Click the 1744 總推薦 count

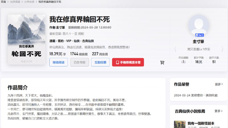[79, 54]
